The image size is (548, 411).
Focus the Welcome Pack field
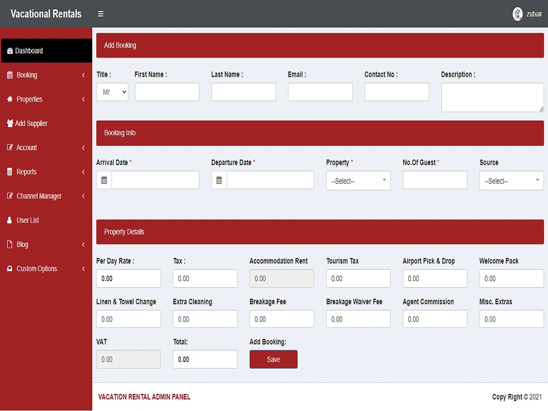click(x=511, y=278)
